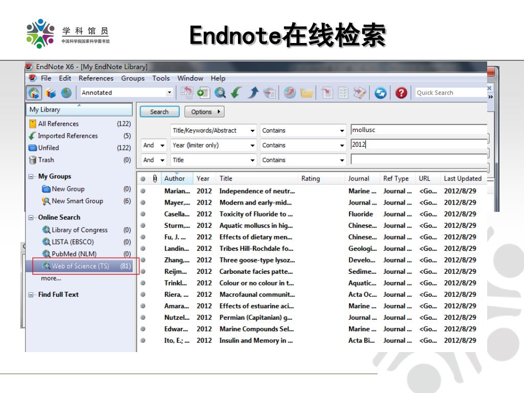Click the Online Search magnifier icon

coord(220,93)
